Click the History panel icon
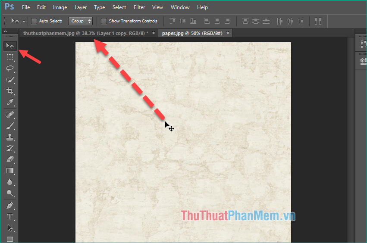Viewport: 367px width, 243px height. tap(364, 44)
